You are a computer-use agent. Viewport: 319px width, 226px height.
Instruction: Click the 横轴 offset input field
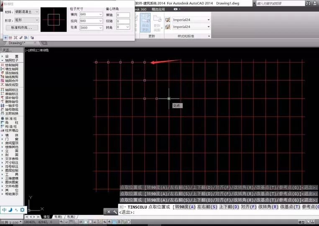(x=123, y=15)
